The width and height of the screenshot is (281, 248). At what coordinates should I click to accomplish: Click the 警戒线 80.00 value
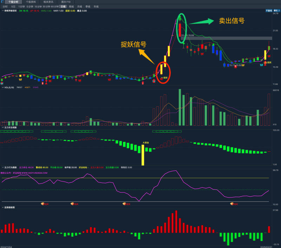42,167
